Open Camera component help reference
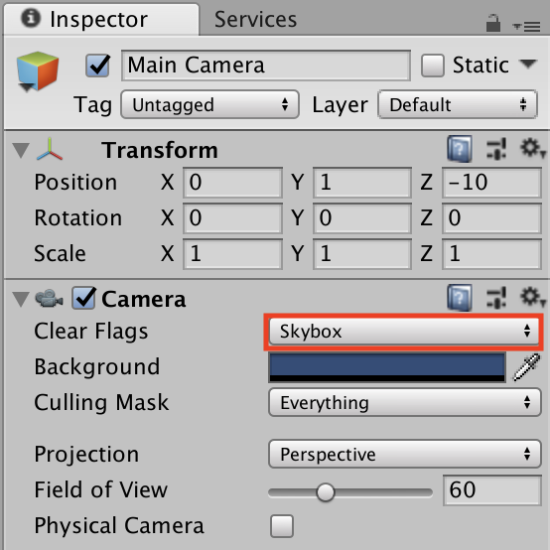Image resolution: width=550 pixels, height=550 pixels. (459, 298)
